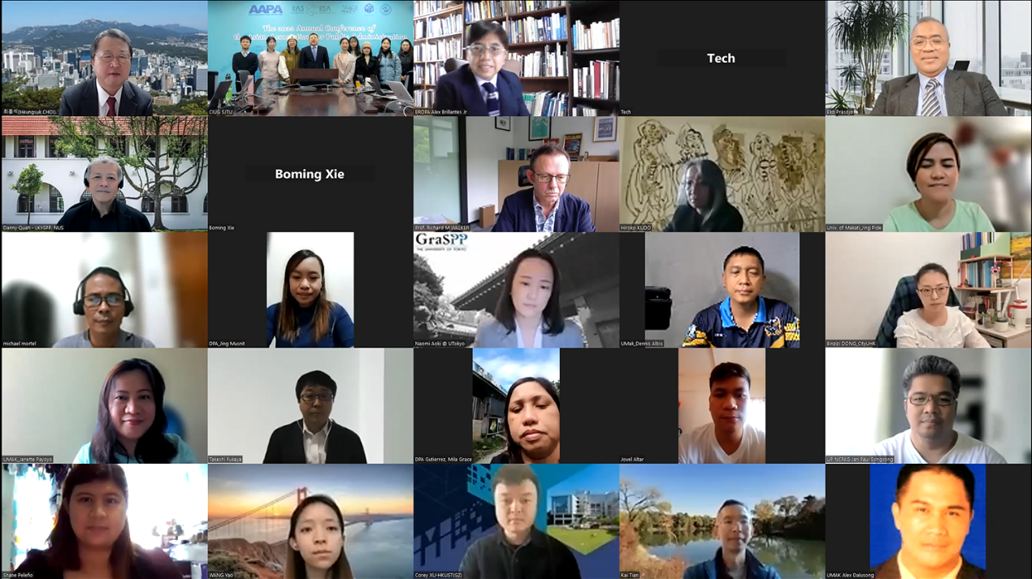1032x579 pixels.
Task: Click Takeshi Fukaya's video tile
Action: click(x=310, y=406)
